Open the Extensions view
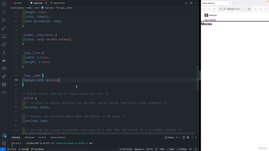This screenshot has width=269, height=151. pos(4,44)
